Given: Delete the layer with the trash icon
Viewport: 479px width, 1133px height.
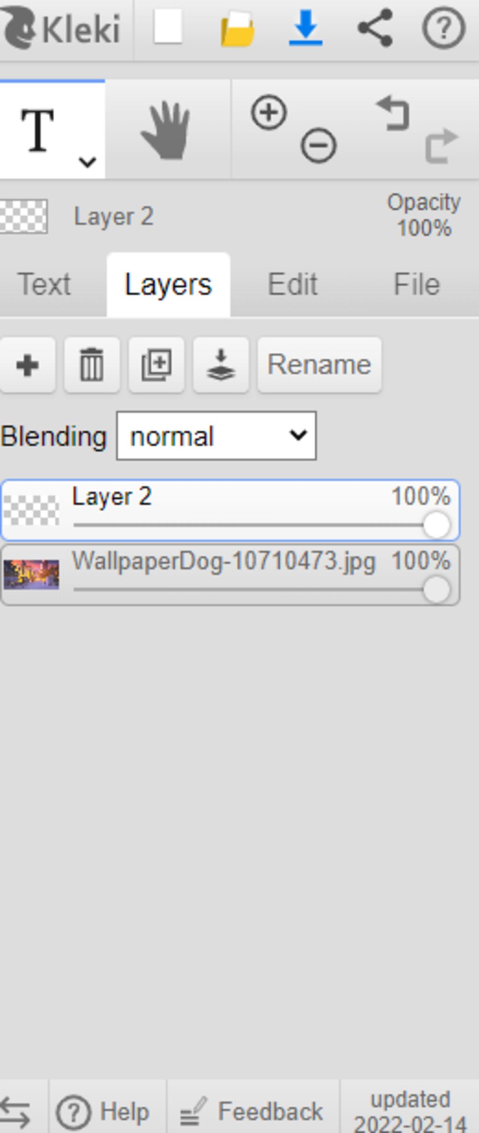Looking at the screenshot, I should click(x=92, y=365).
